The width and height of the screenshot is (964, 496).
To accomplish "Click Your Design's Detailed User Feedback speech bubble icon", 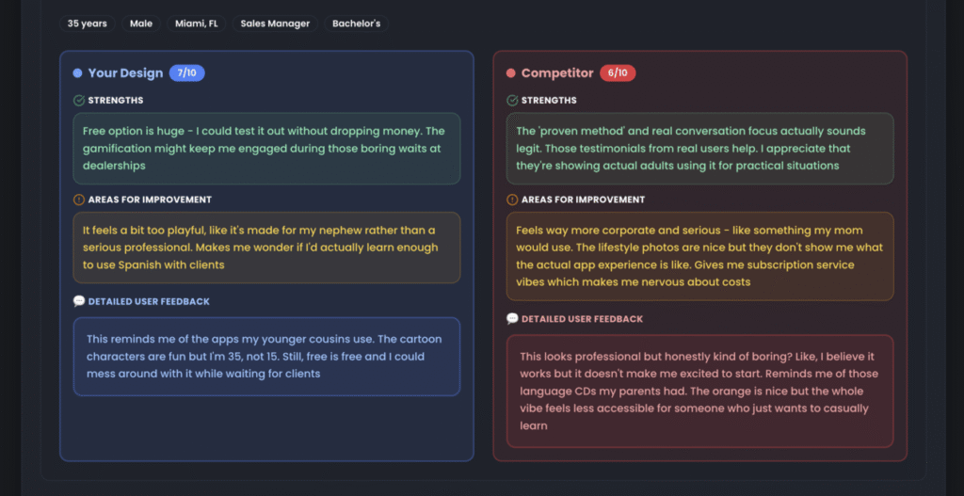I will click(x=79, y=302).
